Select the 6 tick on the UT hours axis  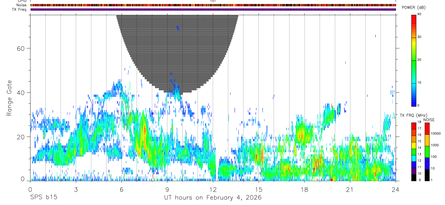click(x=121, y=189)
